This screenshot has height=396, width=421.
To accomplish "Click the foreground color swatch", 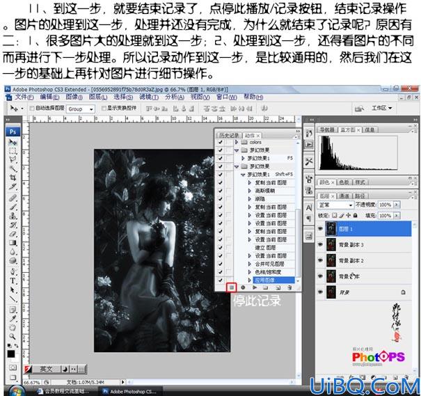I will coord(10,354).
